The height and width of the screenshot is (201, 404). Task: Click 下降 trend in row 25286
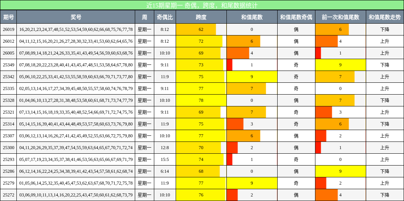(x=385, y=171)
